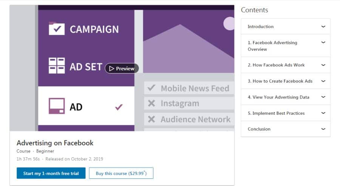Open the Introduction contents row
Viewport: 340px width, 186px height.
coord(286,26)
